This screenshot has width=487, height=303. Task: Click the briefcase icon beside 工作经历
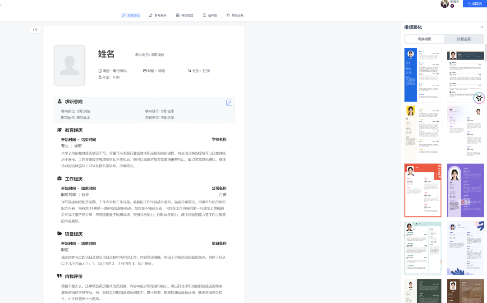tap(60, 179)
